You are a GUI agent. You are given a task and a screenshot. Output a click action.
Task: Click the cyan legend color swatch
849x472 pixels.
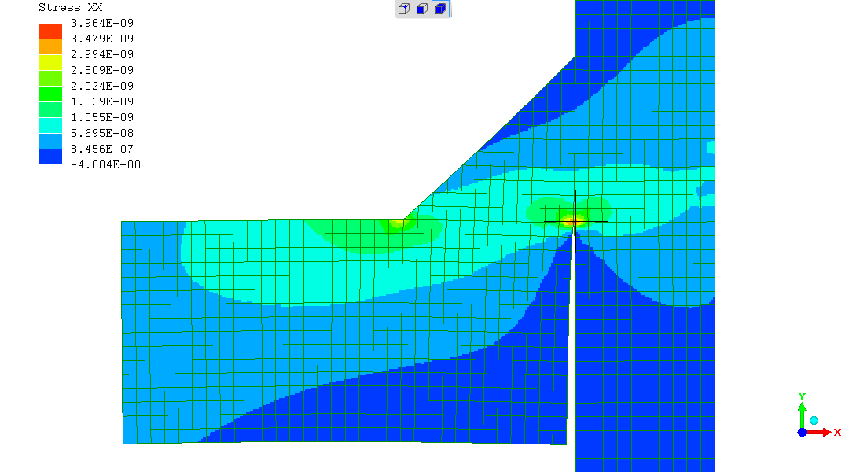point(50,125)
